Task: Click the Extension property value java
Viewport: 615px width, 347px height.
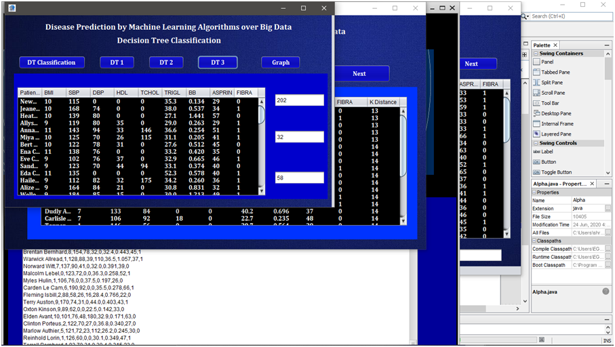Action: click(x=588, y=209)
